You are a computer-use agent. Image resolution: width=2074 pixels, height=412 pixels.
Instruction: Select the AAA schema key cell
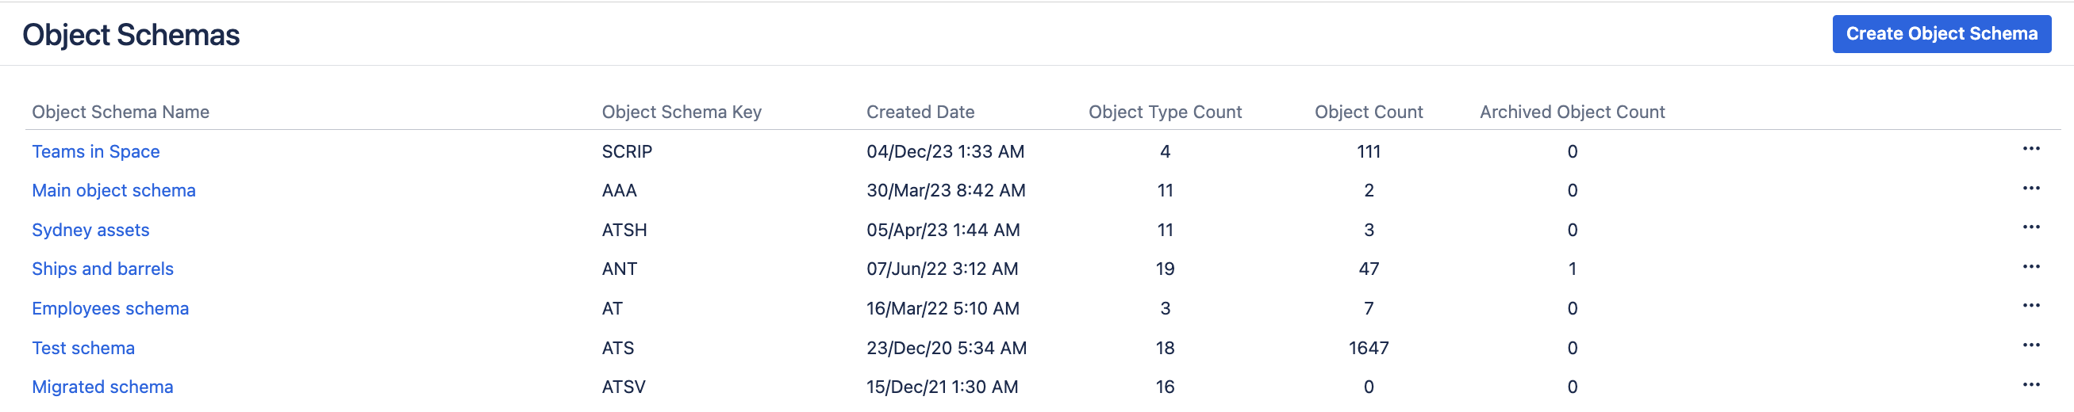(x=619, y=191)
